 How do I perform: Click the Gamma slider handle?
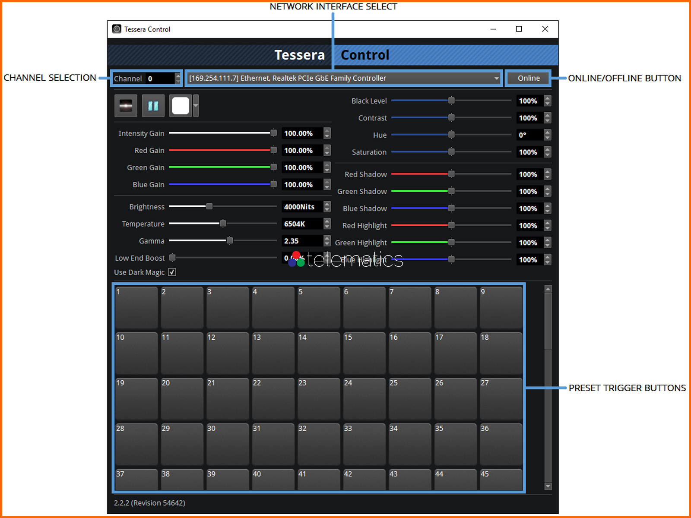[230, 240]
